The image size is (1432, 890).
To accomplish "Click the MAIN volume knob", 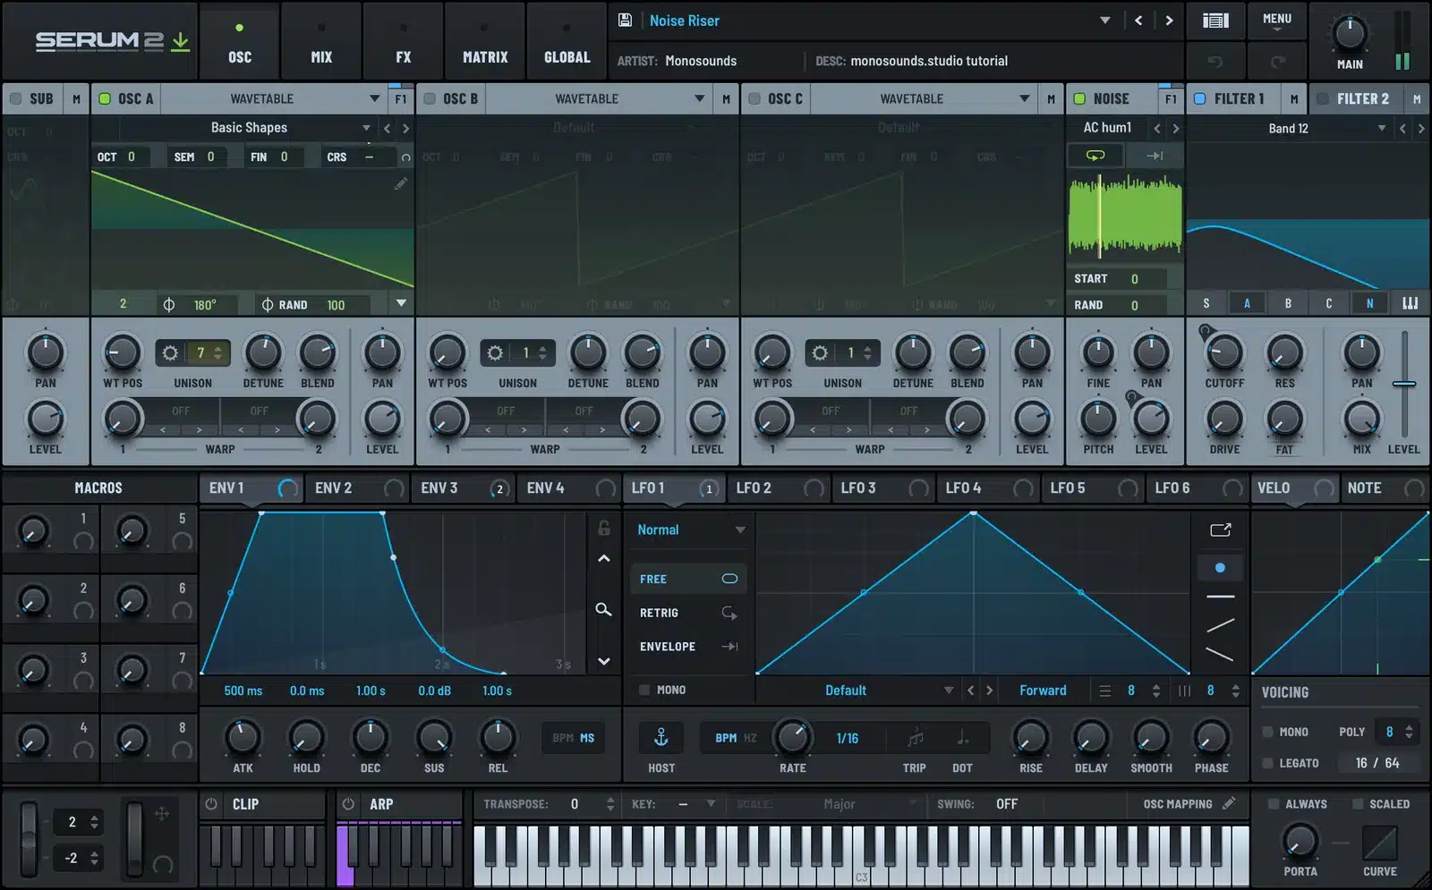I will [1350, 33].
